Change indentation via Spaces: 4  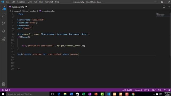click(138, 90)
